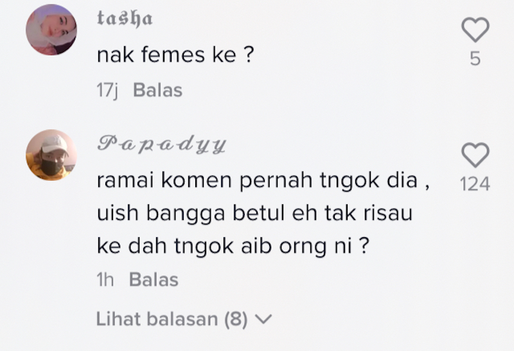This screenshot has height=351, width=514.
Task: Select the 17j timestamp
Action: (x=109, y=91)
